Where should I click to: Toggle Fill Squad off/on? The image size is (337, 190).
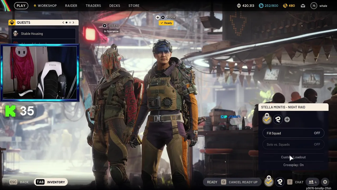(293, 133)
